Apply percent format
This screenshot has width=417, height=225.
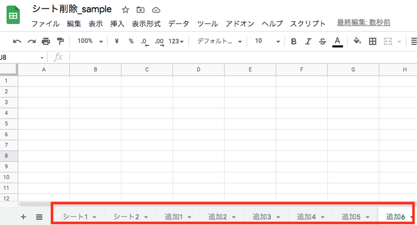[131, 41]
